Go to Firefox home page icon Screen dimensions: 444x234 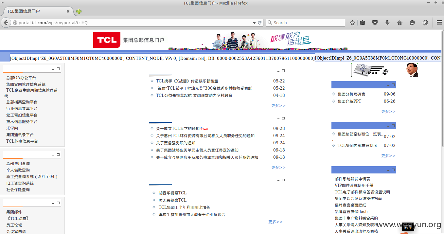[400, 23]
